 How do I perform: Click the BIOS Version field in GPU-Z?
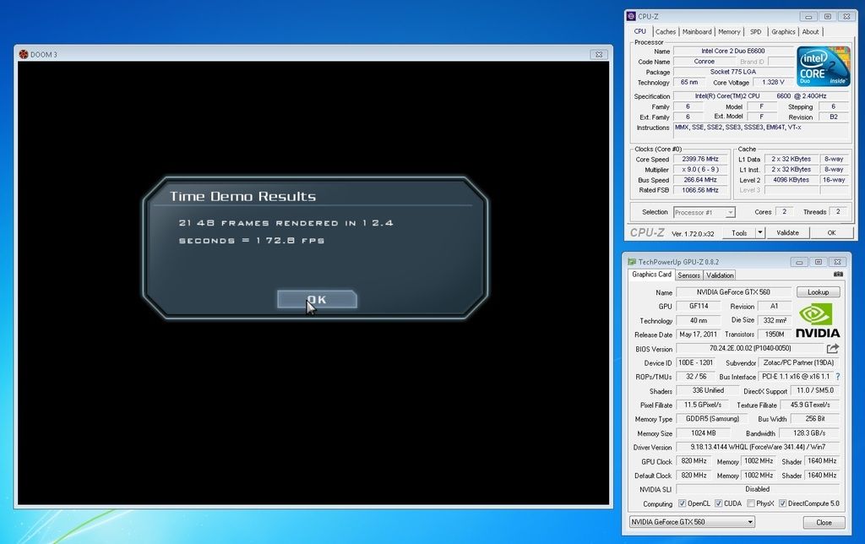point(750,348)
